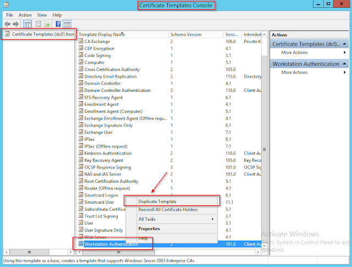Click the Export List toolbar icon
The image size is (352, 267).
(x=47, y=24)
